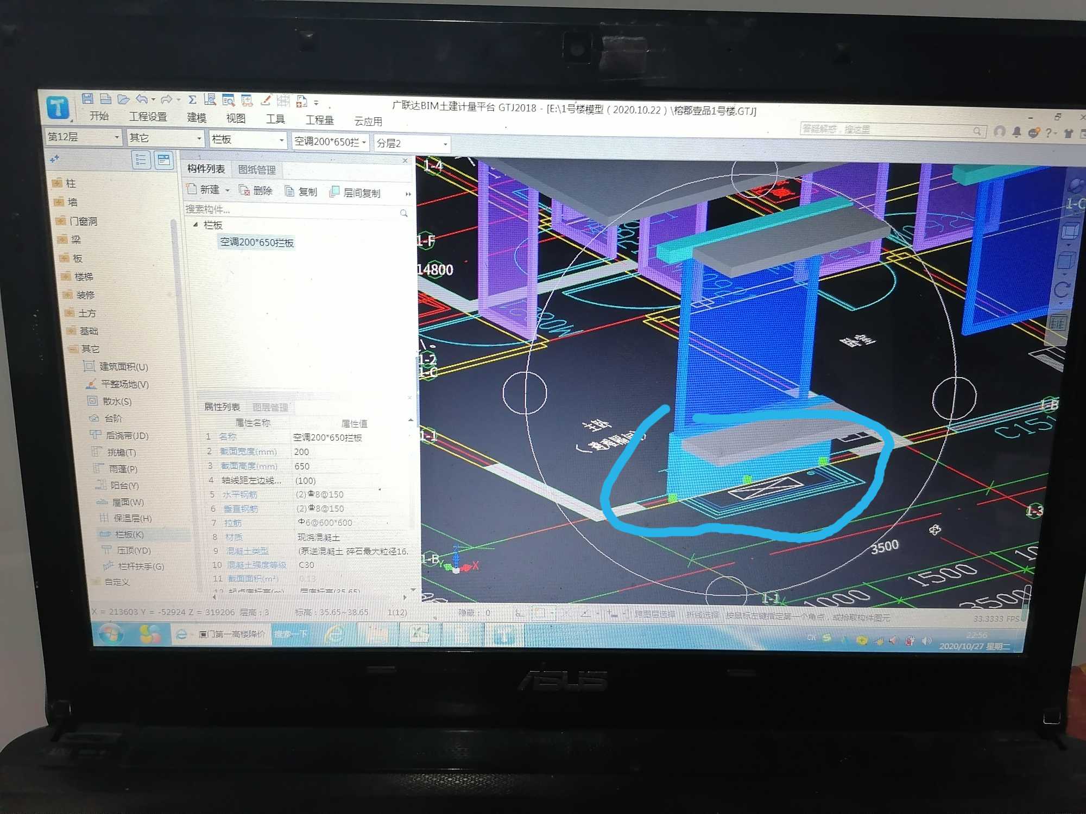Switch to the 图纸管理 tab
This screenshot has height=814, width=1086.
point(257,170)
